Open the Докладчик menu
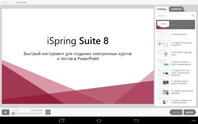The width and height of the screenshot is (198, 124). click(x=21, y=2)
